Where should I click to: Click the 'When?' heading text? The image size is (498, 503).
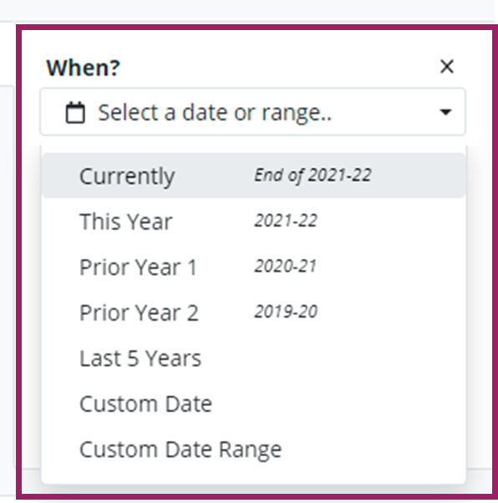[x=83, y=68]
